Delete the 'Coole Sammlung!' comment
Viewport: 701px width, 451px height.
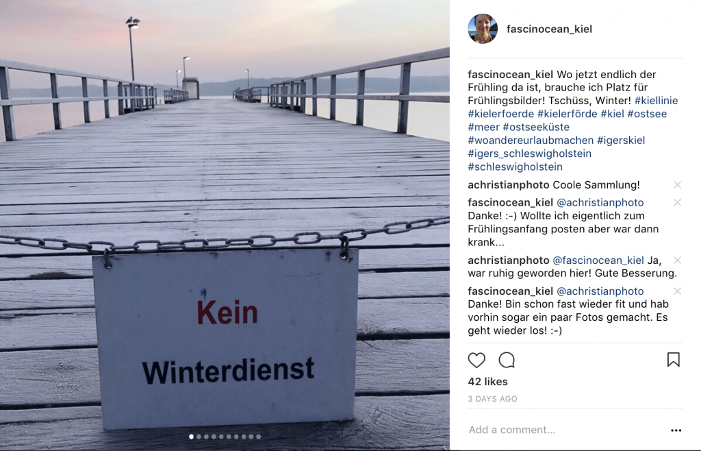[677, 185]
